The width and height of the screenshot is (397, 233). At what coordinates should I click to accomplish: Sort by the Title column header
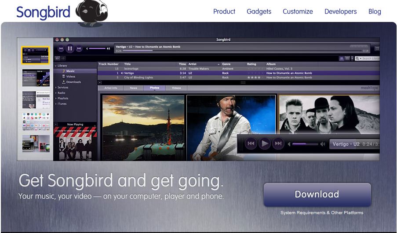[x=127, y=64]
